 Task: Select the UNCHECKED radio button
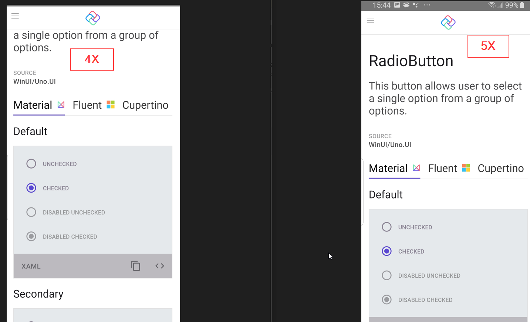point(31,163)
